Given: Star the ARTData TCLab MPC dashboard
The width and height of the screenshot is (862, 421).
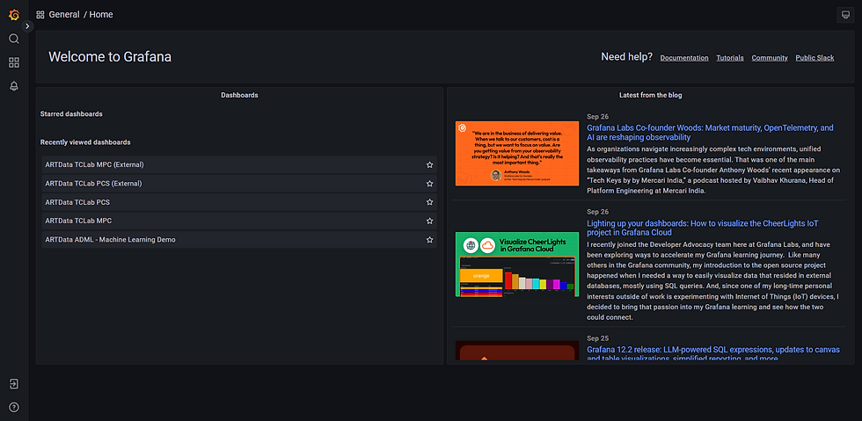Looking at the screenshot, I should tap(430, 221).
